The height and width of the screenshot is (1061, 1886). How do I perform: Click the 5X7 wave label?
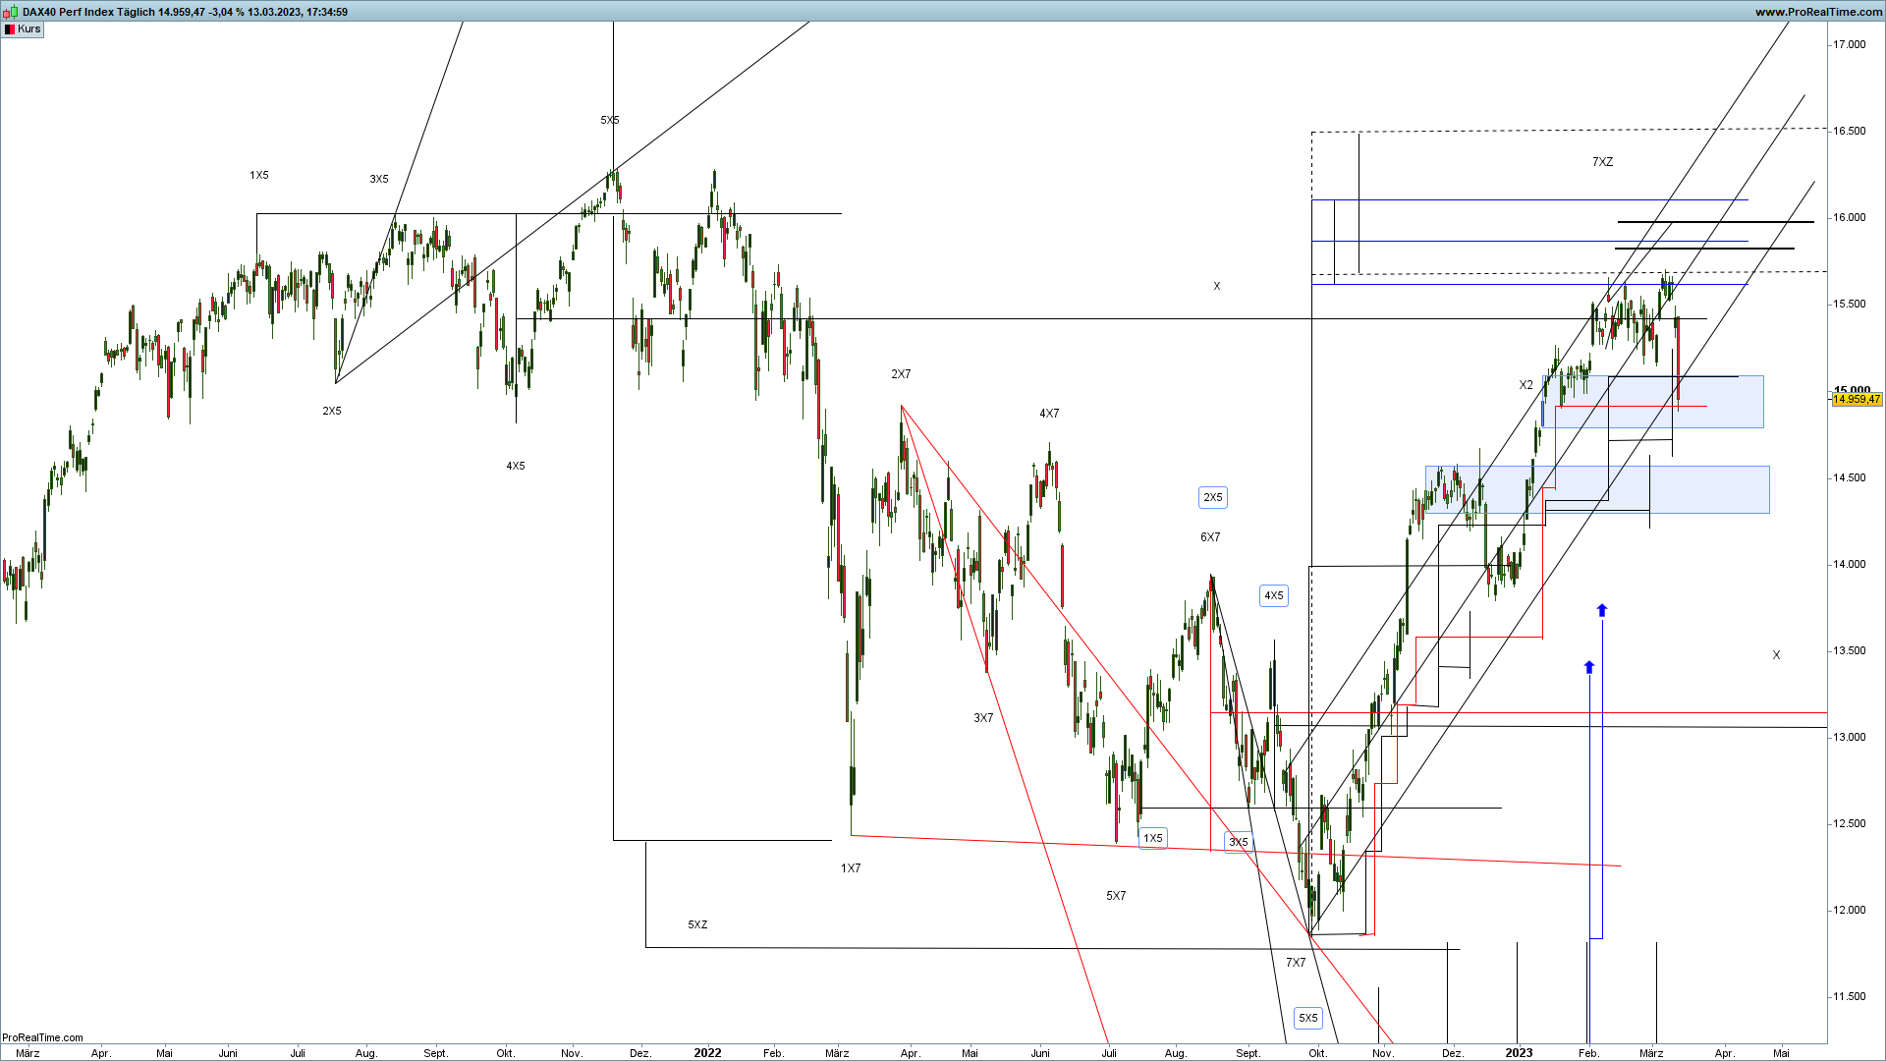1116,896
